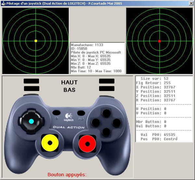Close the joystick pilot window
This screenshot has width=195, height=180.
coord(191,3)
